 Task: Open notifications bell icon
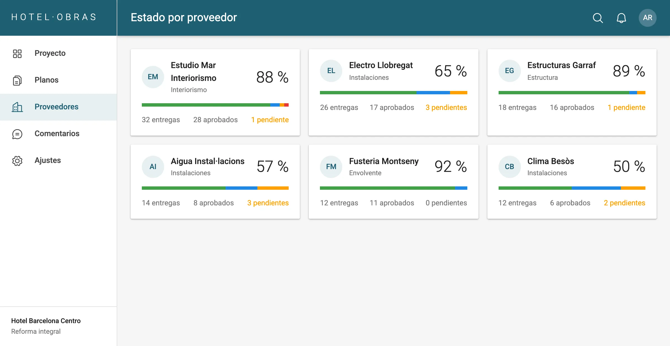pos(621,18)
